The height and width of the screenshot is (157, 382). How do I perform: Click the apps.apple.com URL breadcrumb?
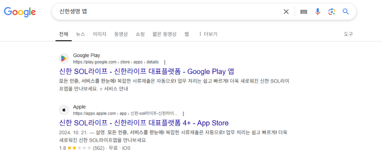125,113
